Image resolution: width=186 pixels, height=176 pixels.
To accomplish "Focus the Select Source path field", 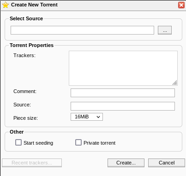I will [x=82, y=30].
